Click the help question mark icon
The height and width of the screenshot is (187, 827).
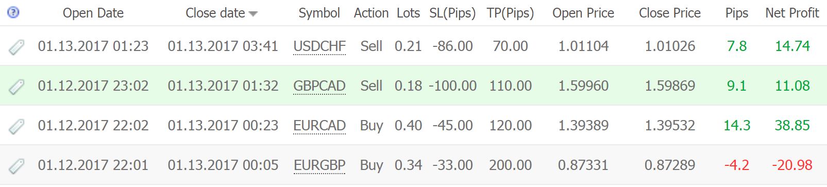pos(14,12)
